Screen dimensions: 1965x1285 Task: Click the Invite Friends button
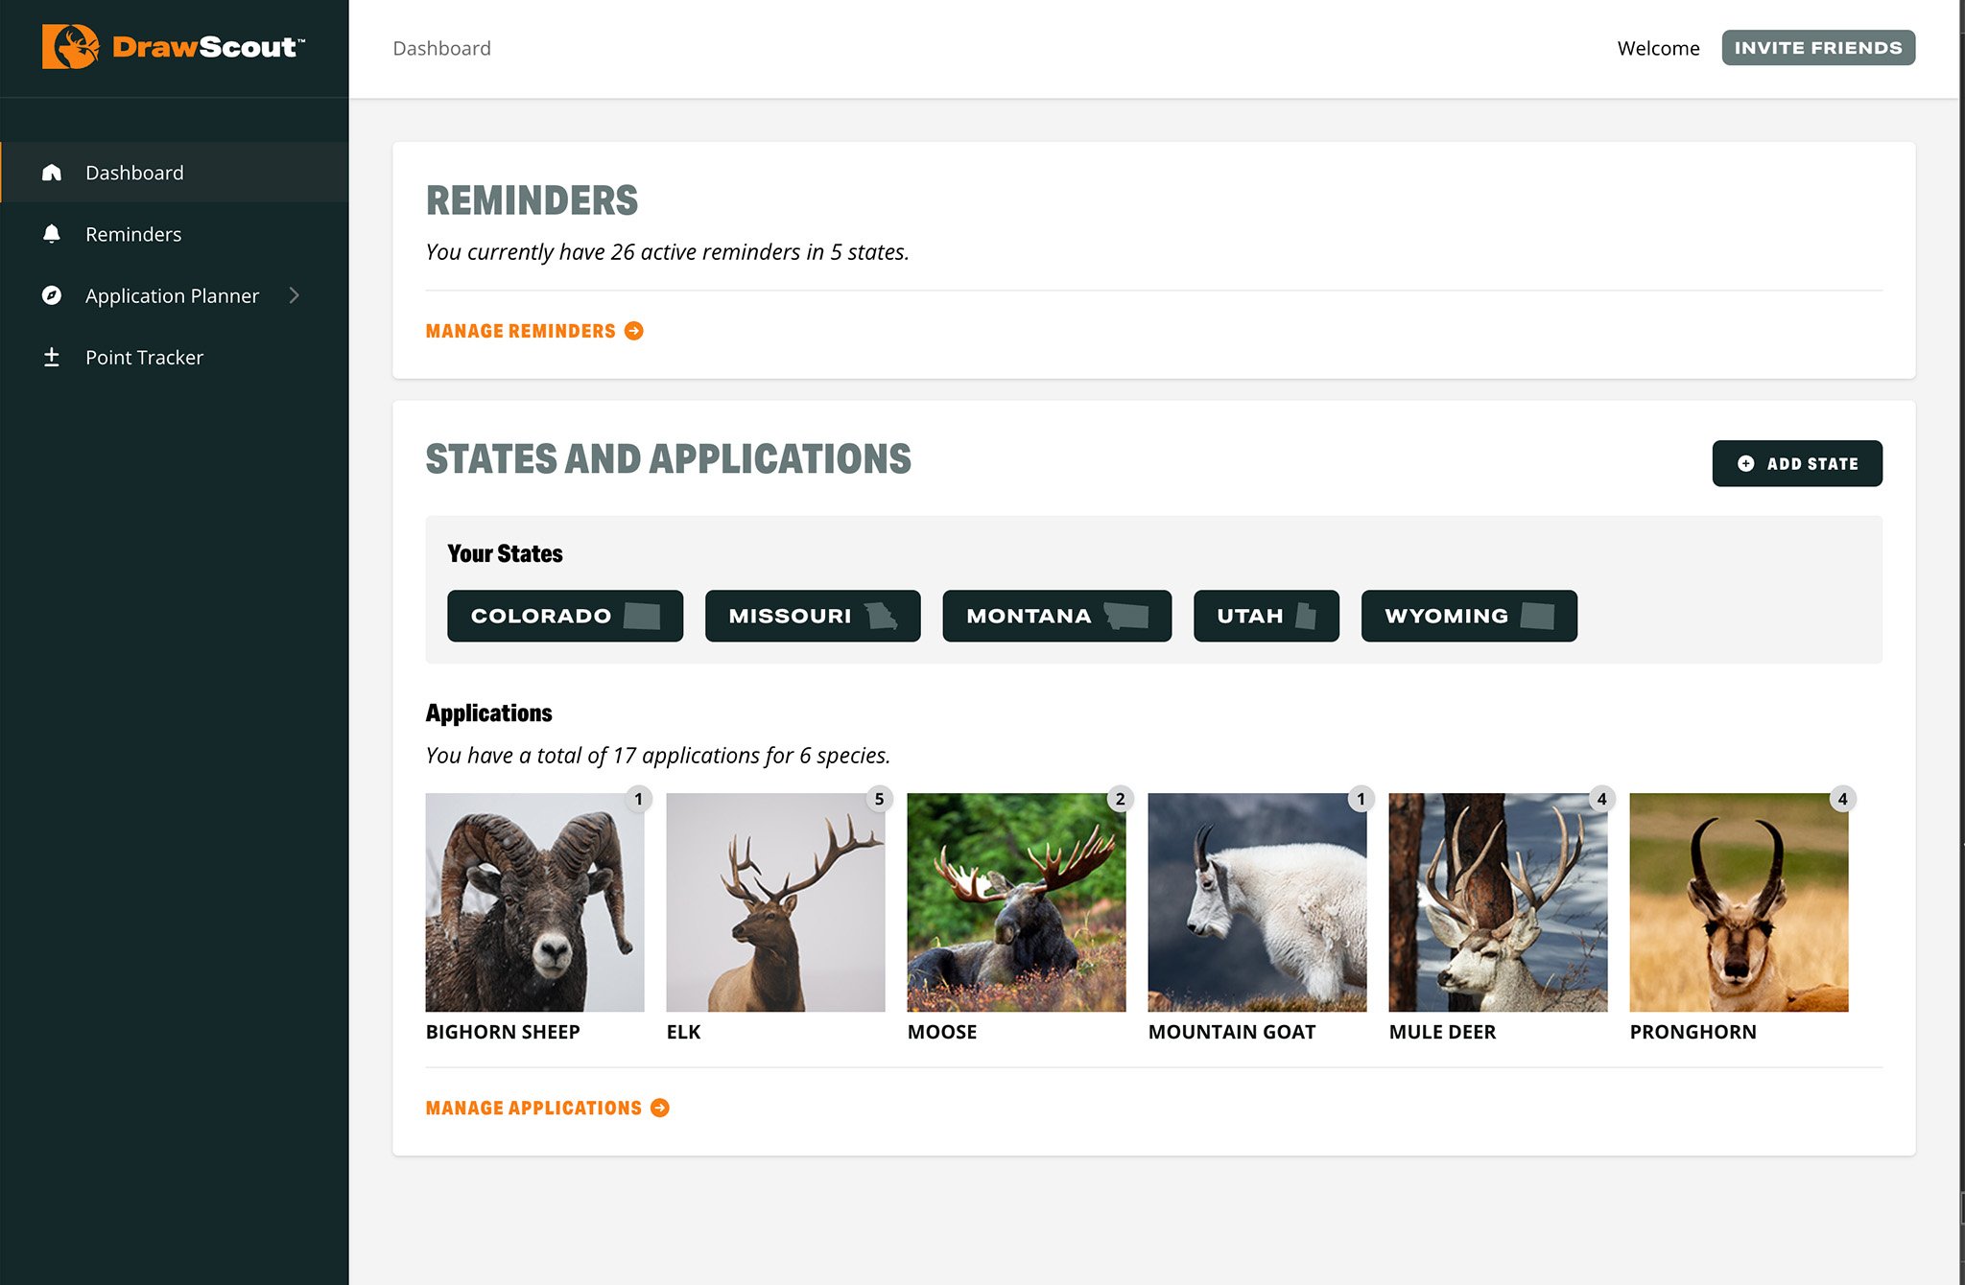pos(1817,48)
